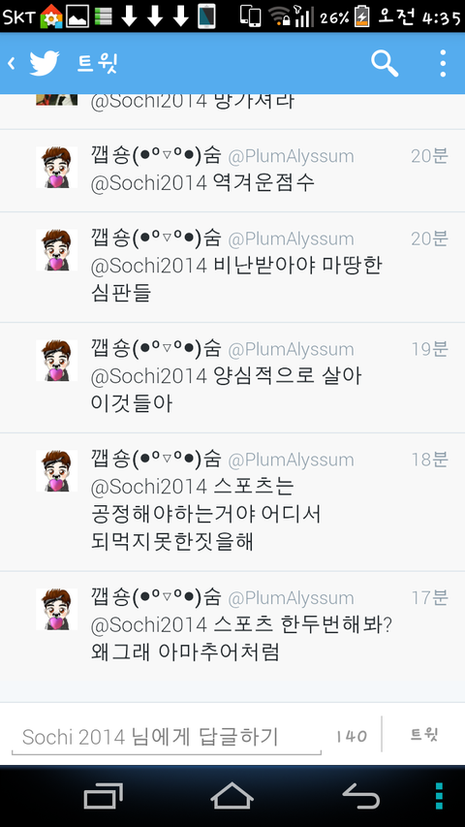Tap the 트윗 title in header

click(x=97, y=64)
